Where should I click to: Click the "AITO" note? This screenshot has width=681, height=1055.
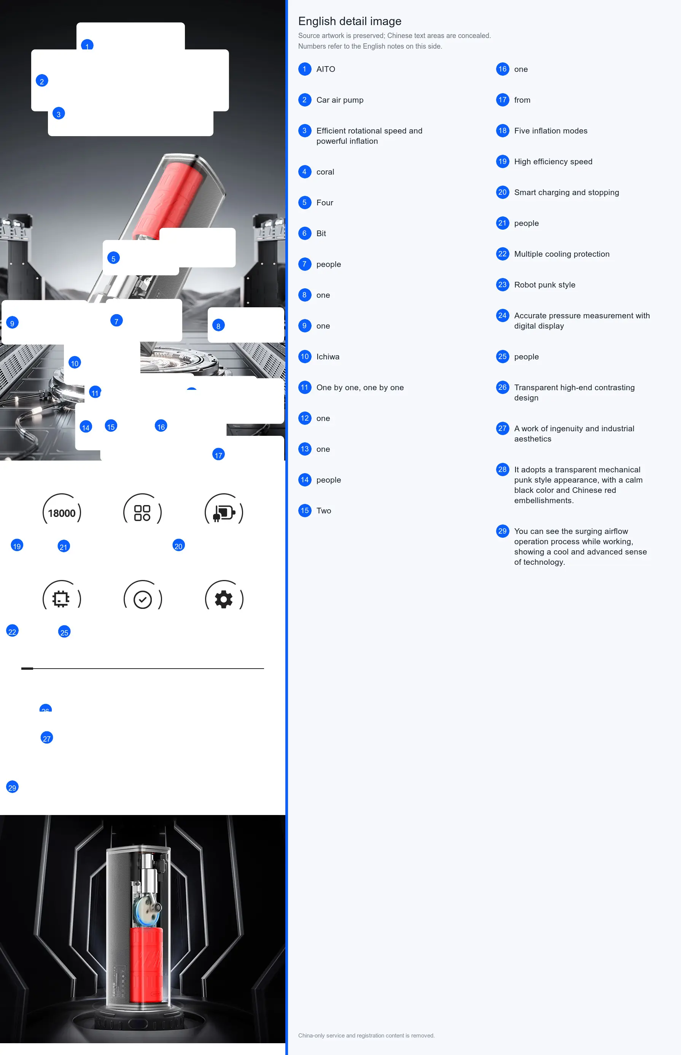pyautogui.click(x=325, y=69)
